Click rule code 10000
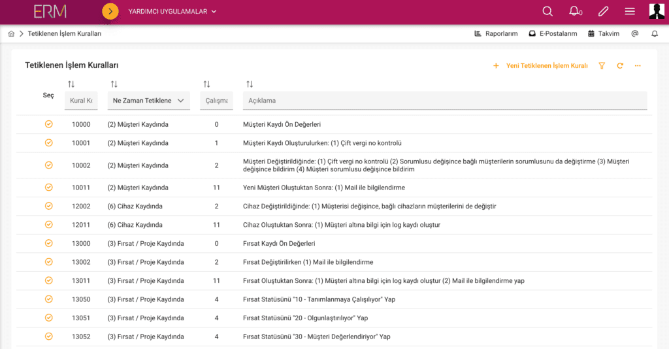Viewport: 669px width, 349px height. [81, 125]
